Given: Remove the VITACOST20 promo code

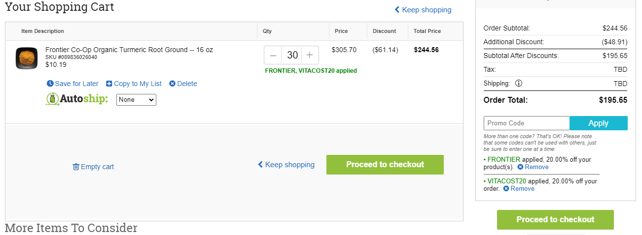Looking at the screenshot, I should [519, 189].
